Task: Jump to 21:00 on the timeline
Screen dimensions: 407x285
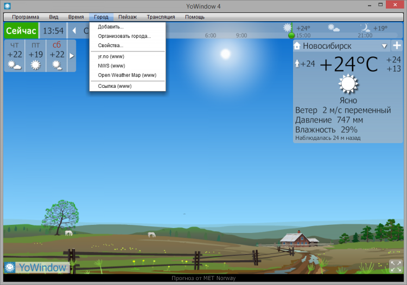Action: point(365,36)
